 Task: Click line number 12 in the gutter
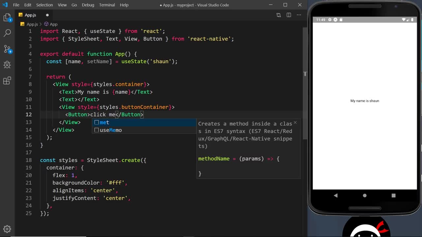[28, 115]
